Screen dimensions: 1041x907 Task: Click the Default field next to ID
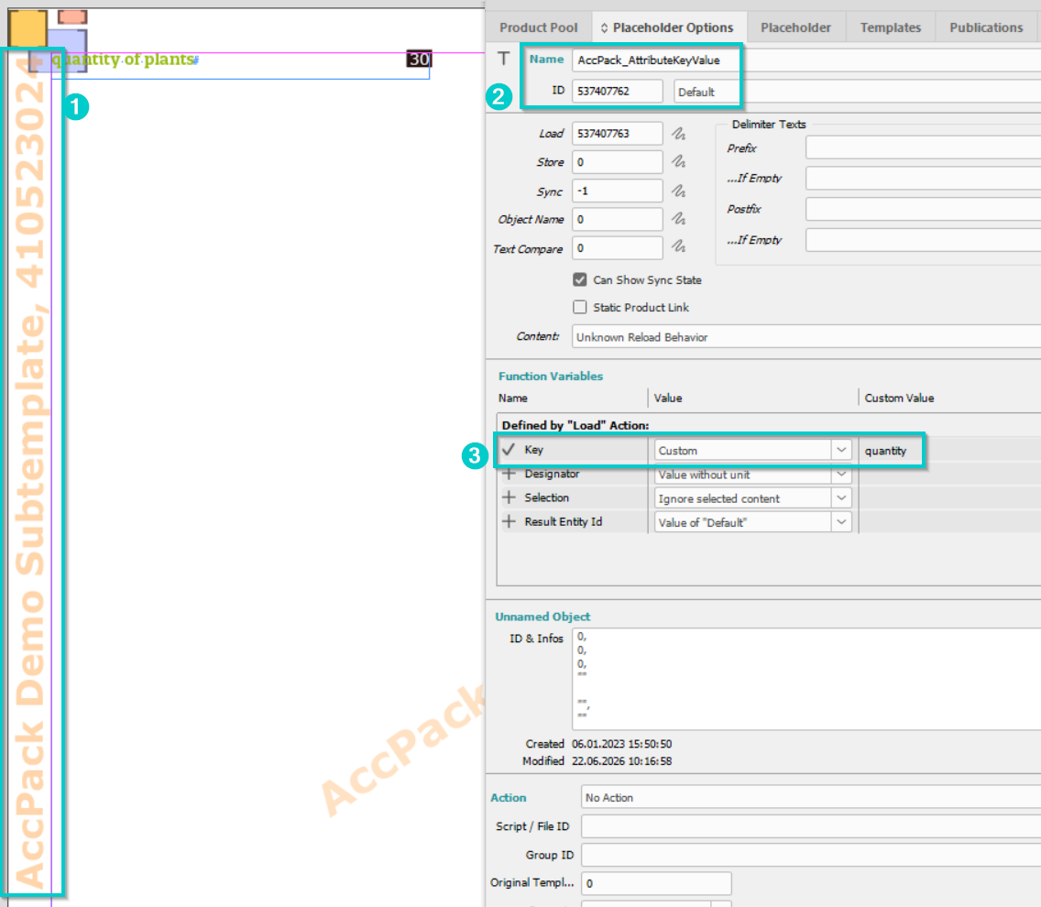coord(857,92)
